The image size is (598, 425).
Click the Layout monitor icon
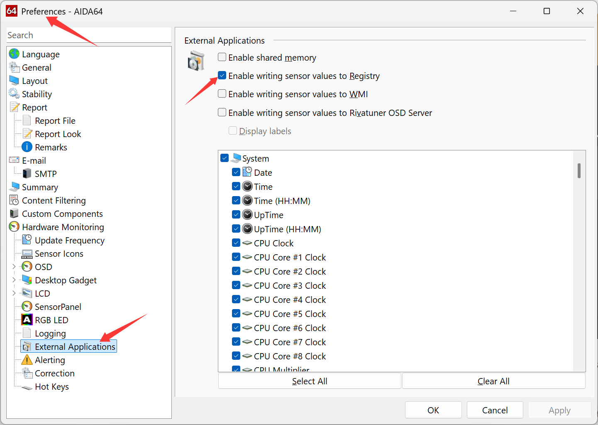(14, 81)
